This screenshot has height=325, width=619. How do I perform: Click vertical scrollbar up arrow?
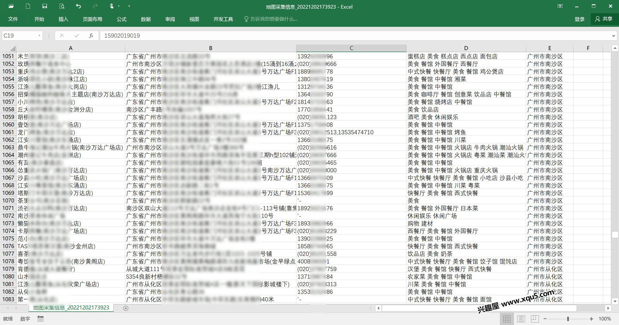615,48
